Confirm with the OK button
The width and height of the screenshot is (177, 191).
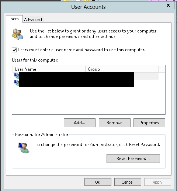click(98, 182)
